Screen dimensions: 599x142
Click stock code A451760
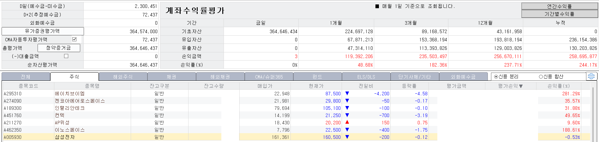click(13, 115)
